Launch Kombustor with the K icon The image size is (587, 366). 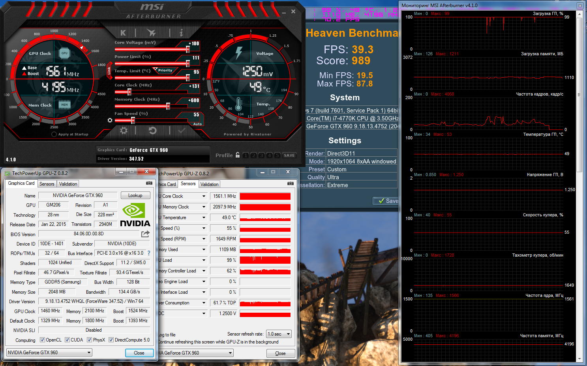[x=123, y=33]
